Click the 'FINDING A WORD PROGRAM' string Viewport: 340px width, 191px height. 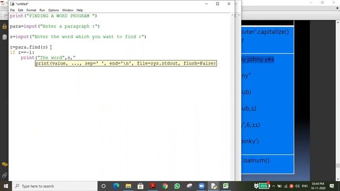click(x=61, y=16)
